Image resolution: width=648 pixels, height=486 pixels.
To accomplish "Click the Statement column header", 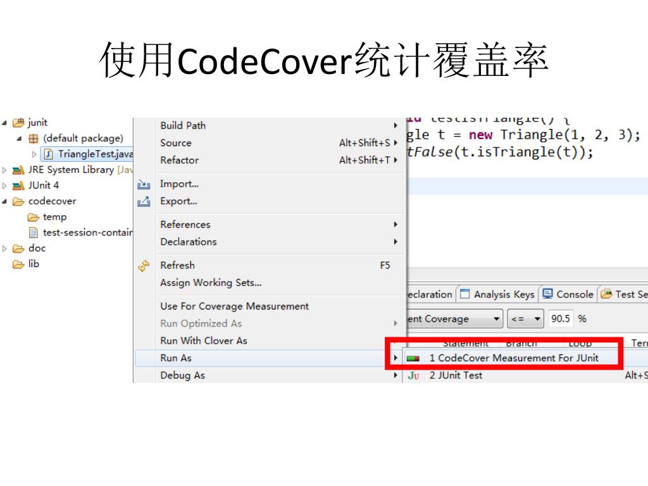I will [x=465, y=342].
